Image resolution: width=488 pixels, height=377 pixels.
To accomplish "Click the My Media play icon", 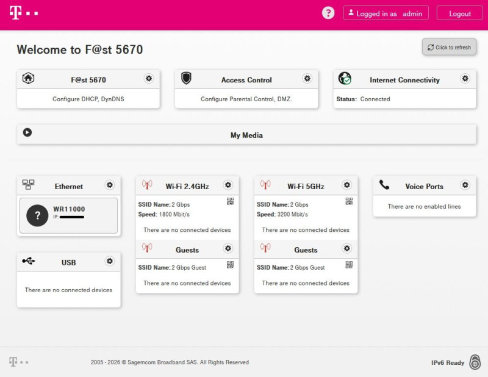I will point(27,132).
